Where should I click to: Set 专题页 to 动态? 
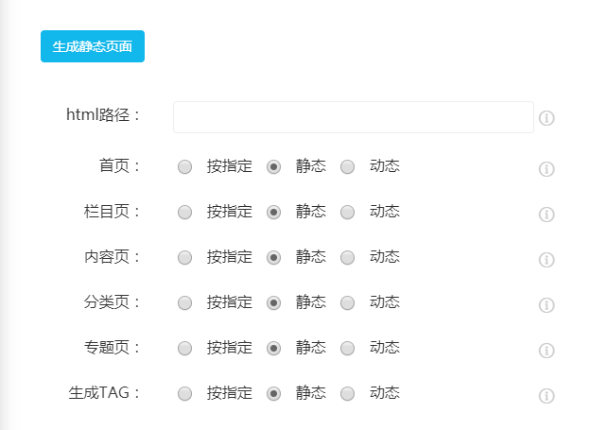click(x=348, y=348)
